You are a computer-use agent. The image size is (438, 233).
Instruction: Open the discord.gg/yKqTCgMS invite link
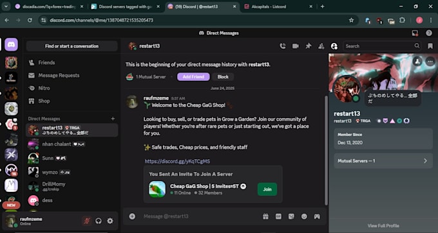coord(177,161)
